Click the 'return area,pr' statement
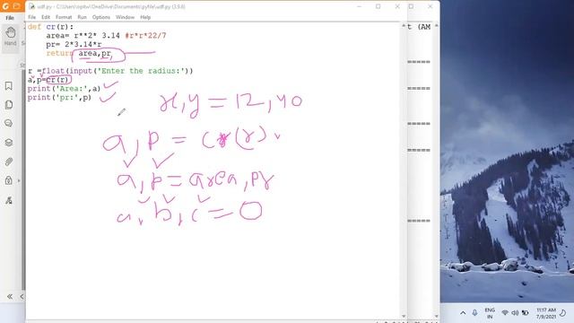The image size is (574, 323). 79,53
